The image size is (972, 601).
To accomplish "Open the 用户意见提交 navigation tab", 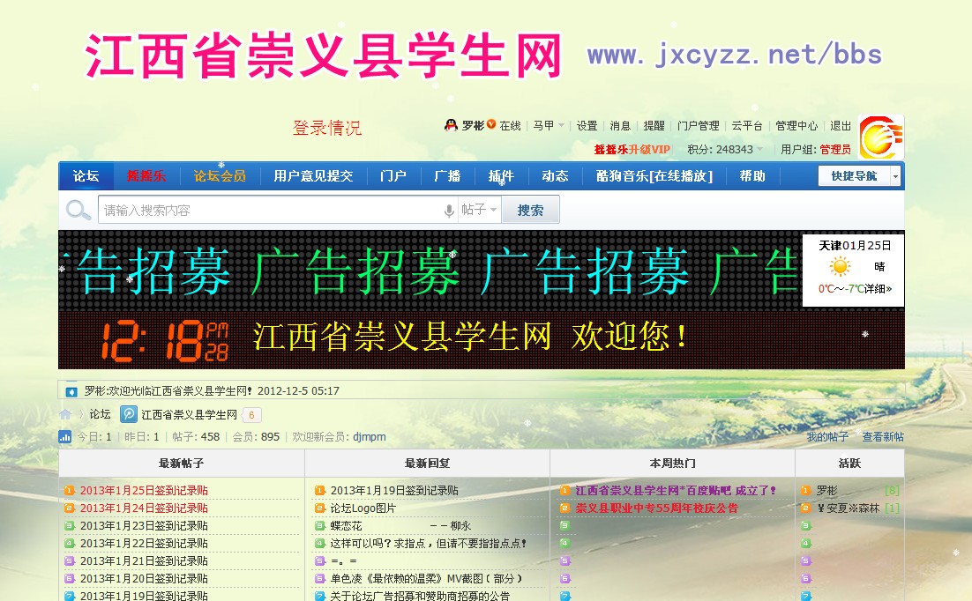I will [x=313, y=176].
